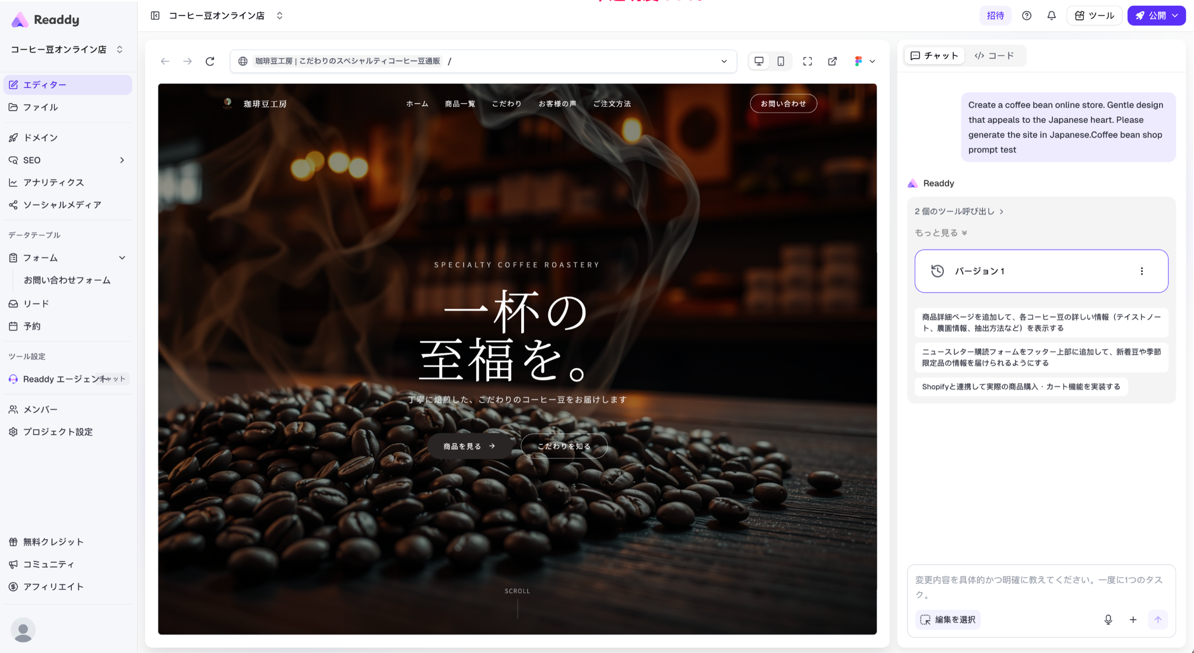Click the user avatar
The image size is (1194, 653).
pos(23,630)
